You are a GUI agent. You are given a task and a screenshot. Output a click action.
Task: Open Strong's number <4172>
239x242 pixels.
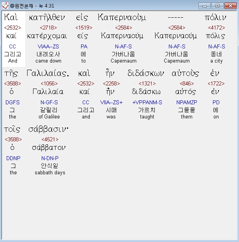coord(217,28)
